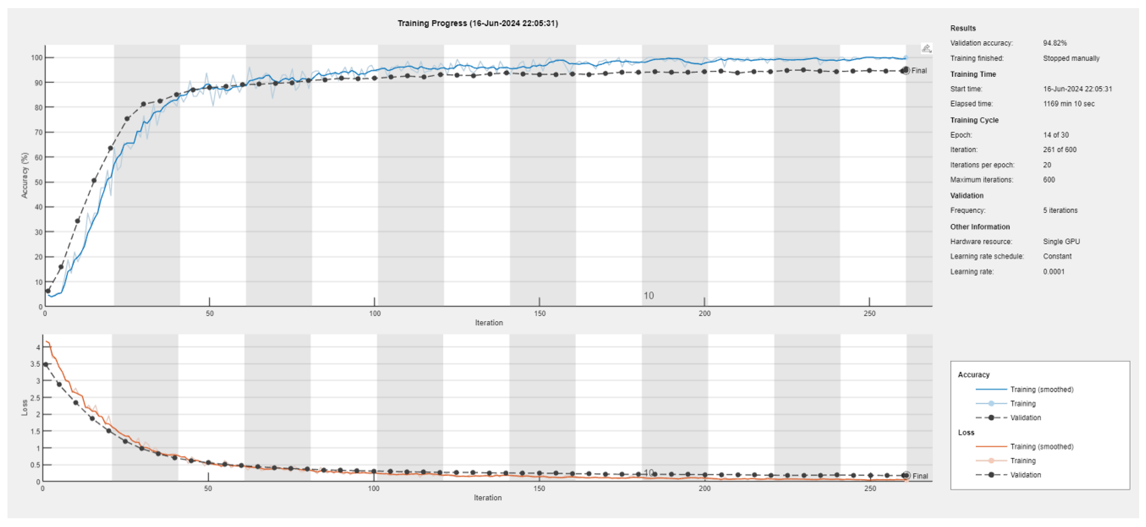Click the Iteration label under loss plot
The height and width of the screenshot is (527, 1146).
point(487,498)
